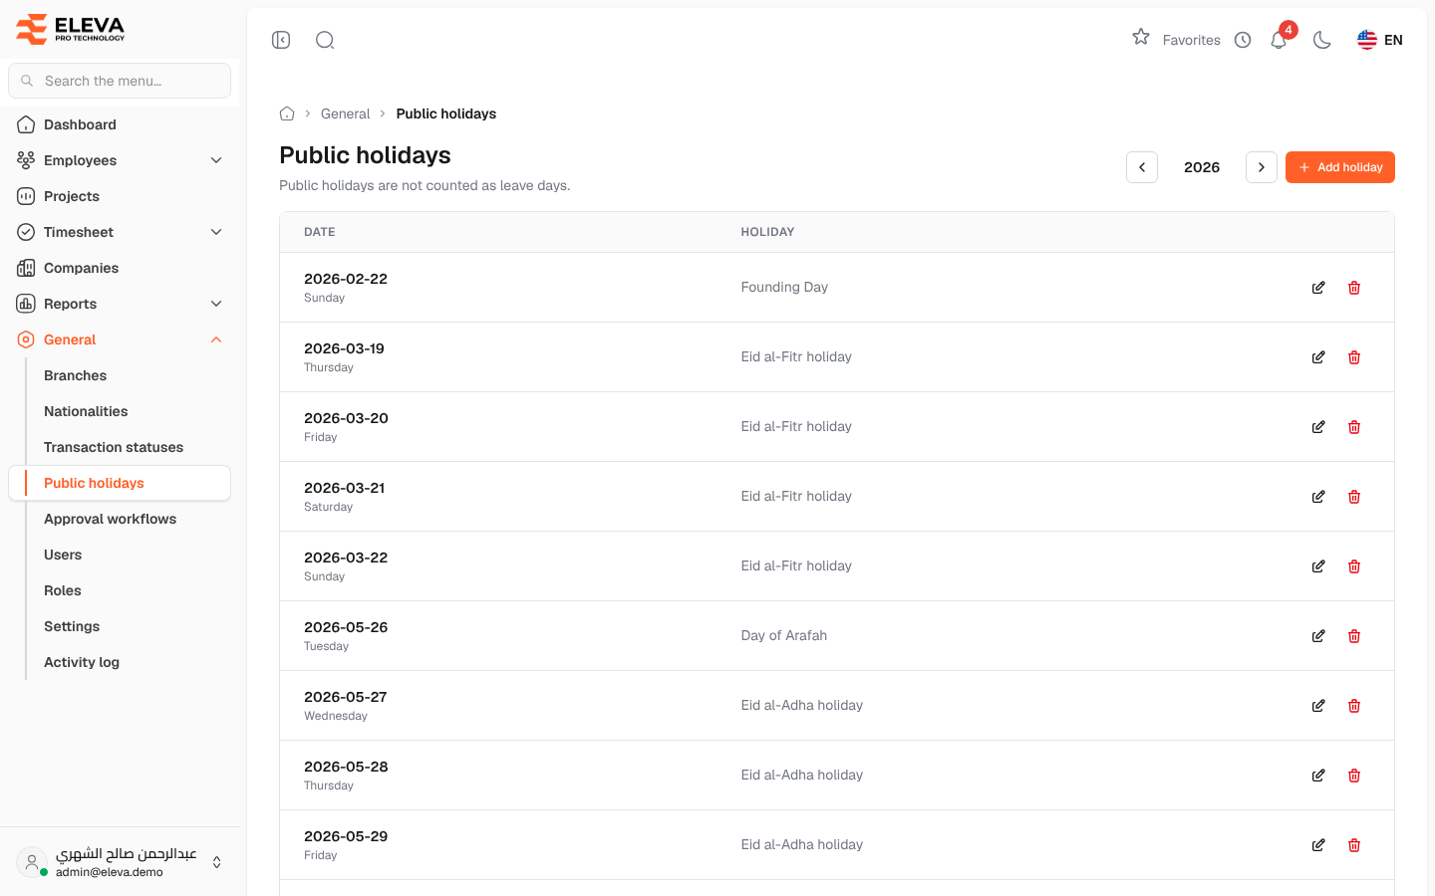Screen dimensions: 1435x896
Task: Go to previous year
Action: click(x=1142, y=167)
